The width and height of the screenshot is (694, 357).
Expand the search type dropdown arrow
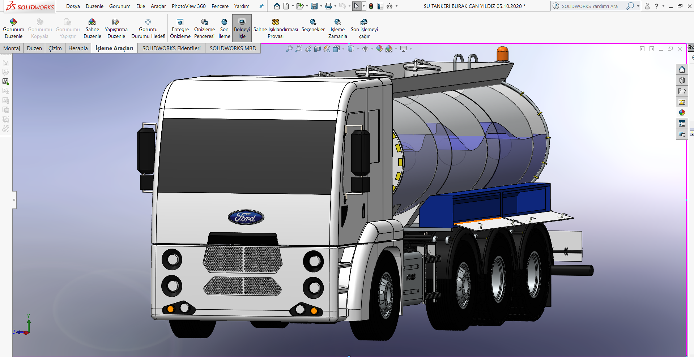coord(638,6)
